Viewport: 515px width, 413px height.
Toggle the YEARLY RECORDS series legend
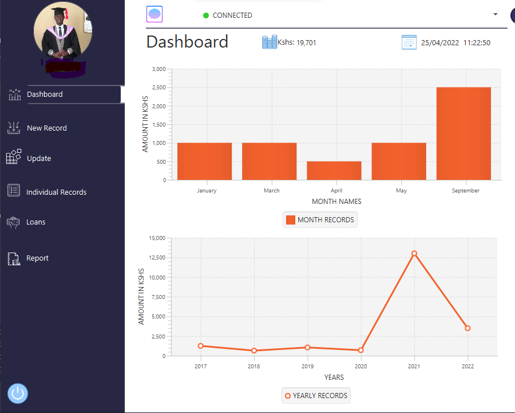coord(316,395)
